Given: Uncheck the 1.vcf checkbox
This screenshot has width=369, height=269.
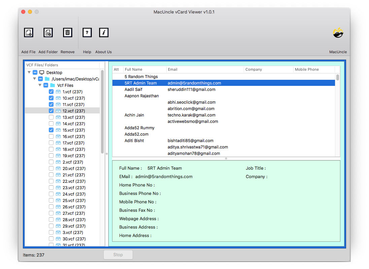Looking at the screenshot, I should (51, 92).
